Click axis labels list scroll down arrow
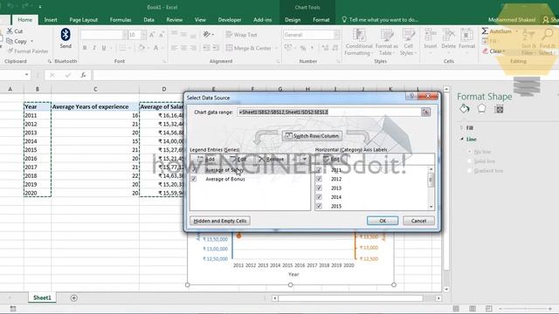The height and width of the screenshot is (314, 559). [431, 207]
